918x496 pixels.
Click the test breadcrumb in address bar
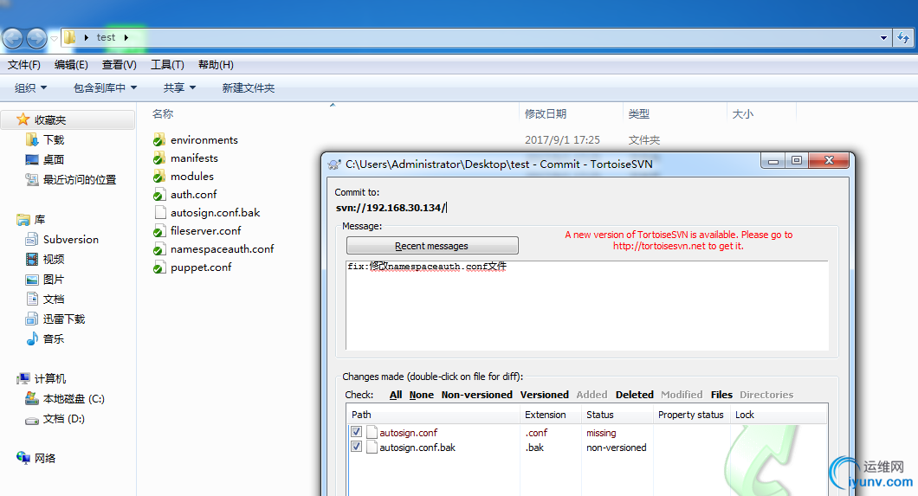[x=106, y=37]
